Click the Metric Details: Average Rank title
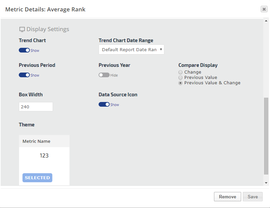270x208 pixels. 45,9
